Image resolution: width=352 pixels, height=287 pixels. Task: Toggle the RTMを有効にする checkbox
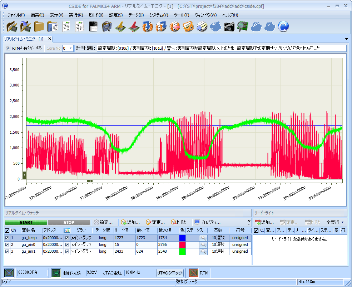coord(8,48)
